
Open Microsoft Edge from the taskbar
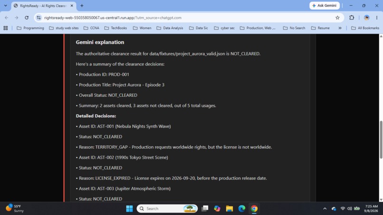pos(242,209)
